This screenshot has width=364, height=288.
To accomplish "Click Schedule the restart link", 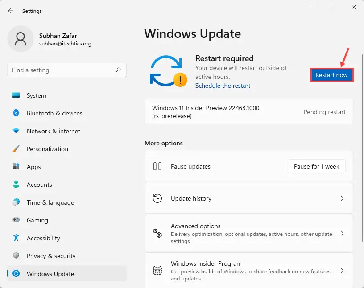I will pyautogui.click(x=223, y=86).
